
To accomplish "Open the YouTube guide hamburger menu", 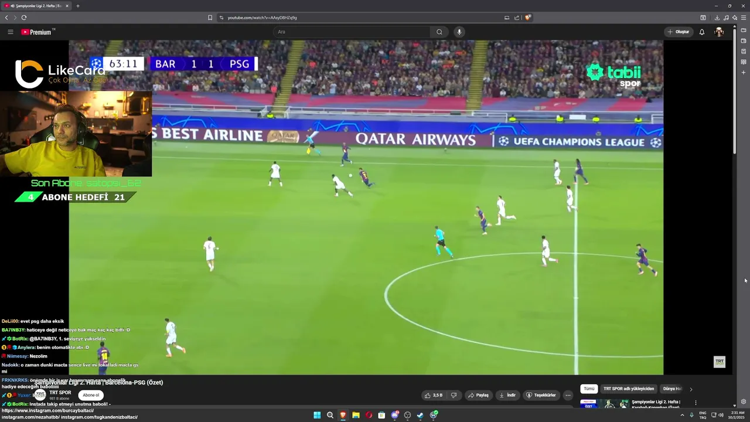I will (x=11, y=32).
